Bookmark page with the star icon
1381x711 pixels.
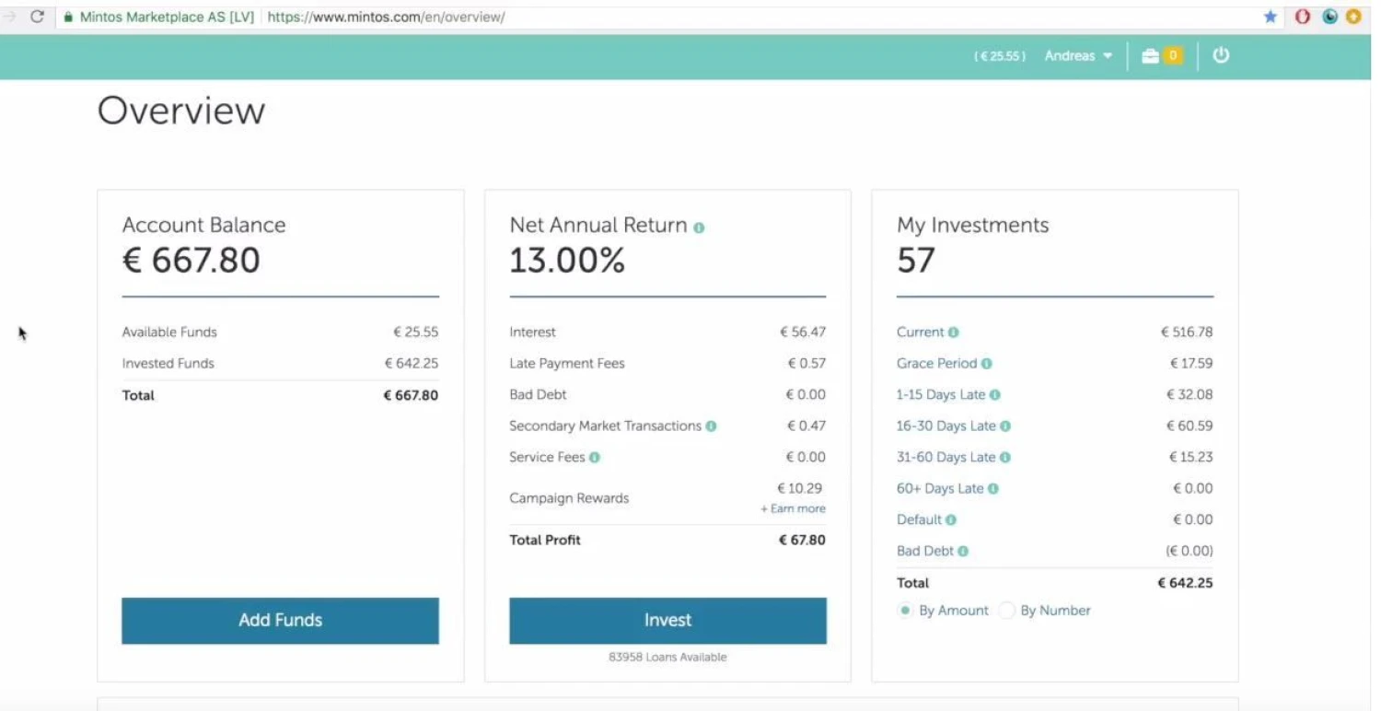1271,17
